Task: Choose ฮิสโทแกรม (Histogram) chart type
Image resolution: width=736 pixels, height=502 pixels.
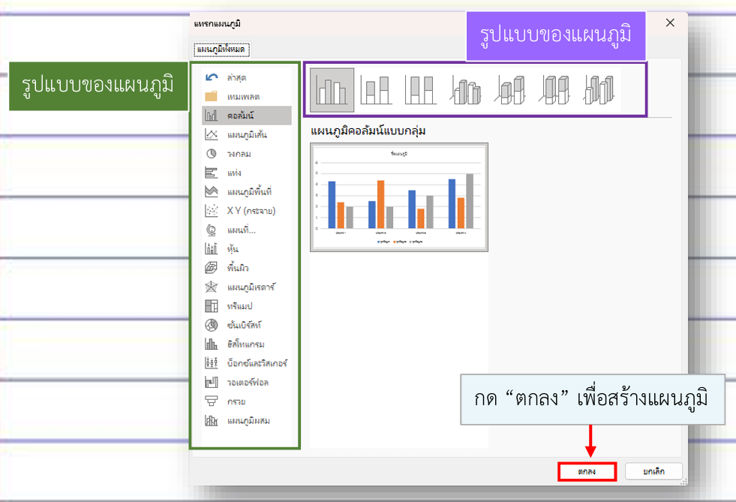Action: tap(244, 344)
